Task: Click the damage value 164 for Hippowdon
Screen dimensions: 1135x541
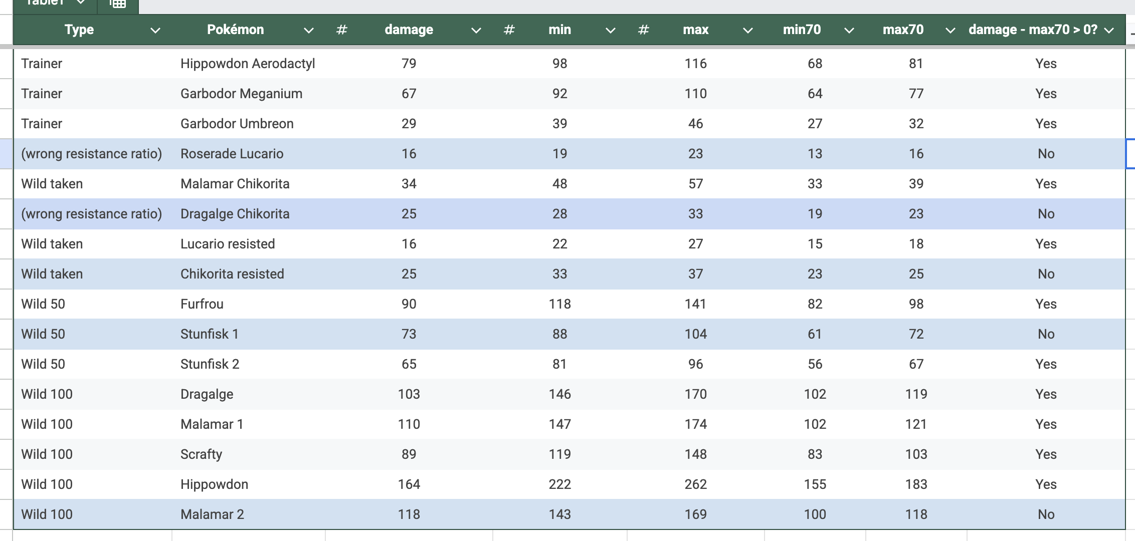Action: point(409,484)
